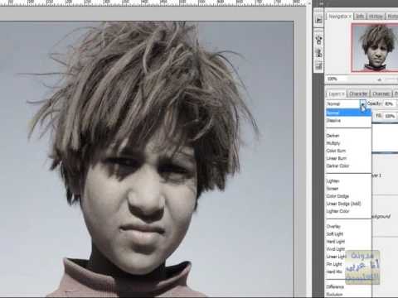Choose Pin Light blend mode
This screenshot has height=298, width=398.
[348, 264]
